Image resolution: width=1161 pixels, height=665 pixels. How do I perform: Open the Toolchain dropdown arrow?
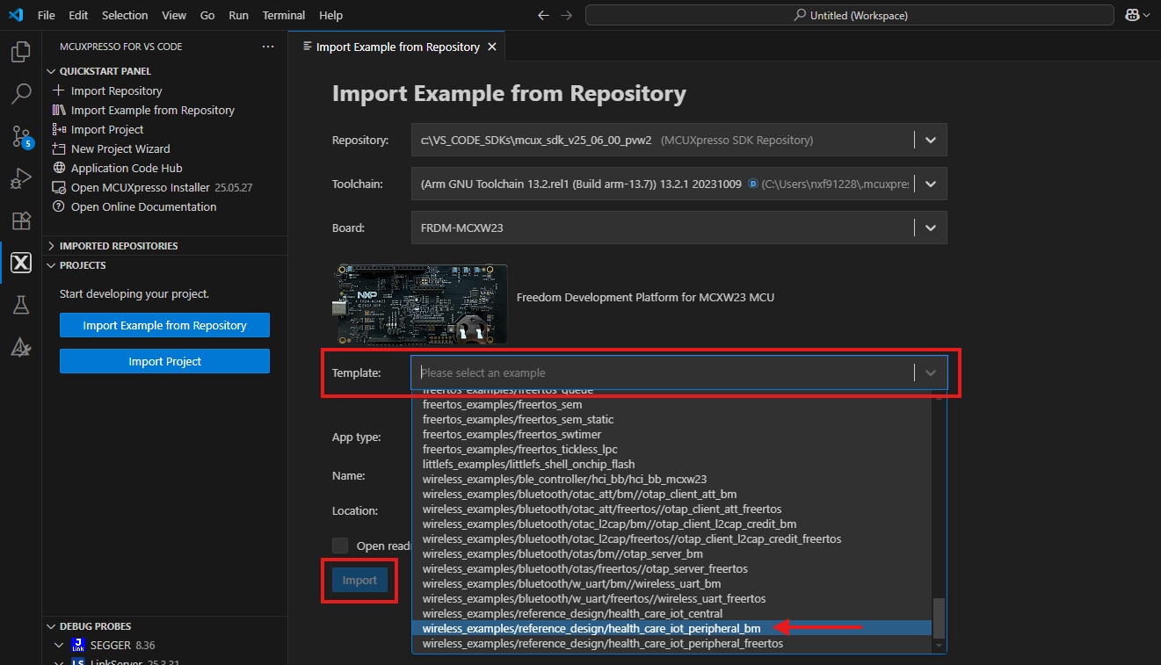point(931,184)
